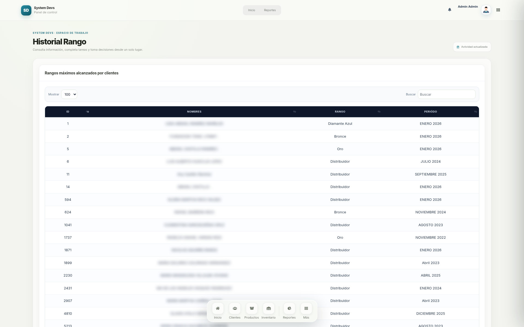Click the NOMBRES column header
The height and width of the screenshot is (327, 524).
[x=194, y=112]
